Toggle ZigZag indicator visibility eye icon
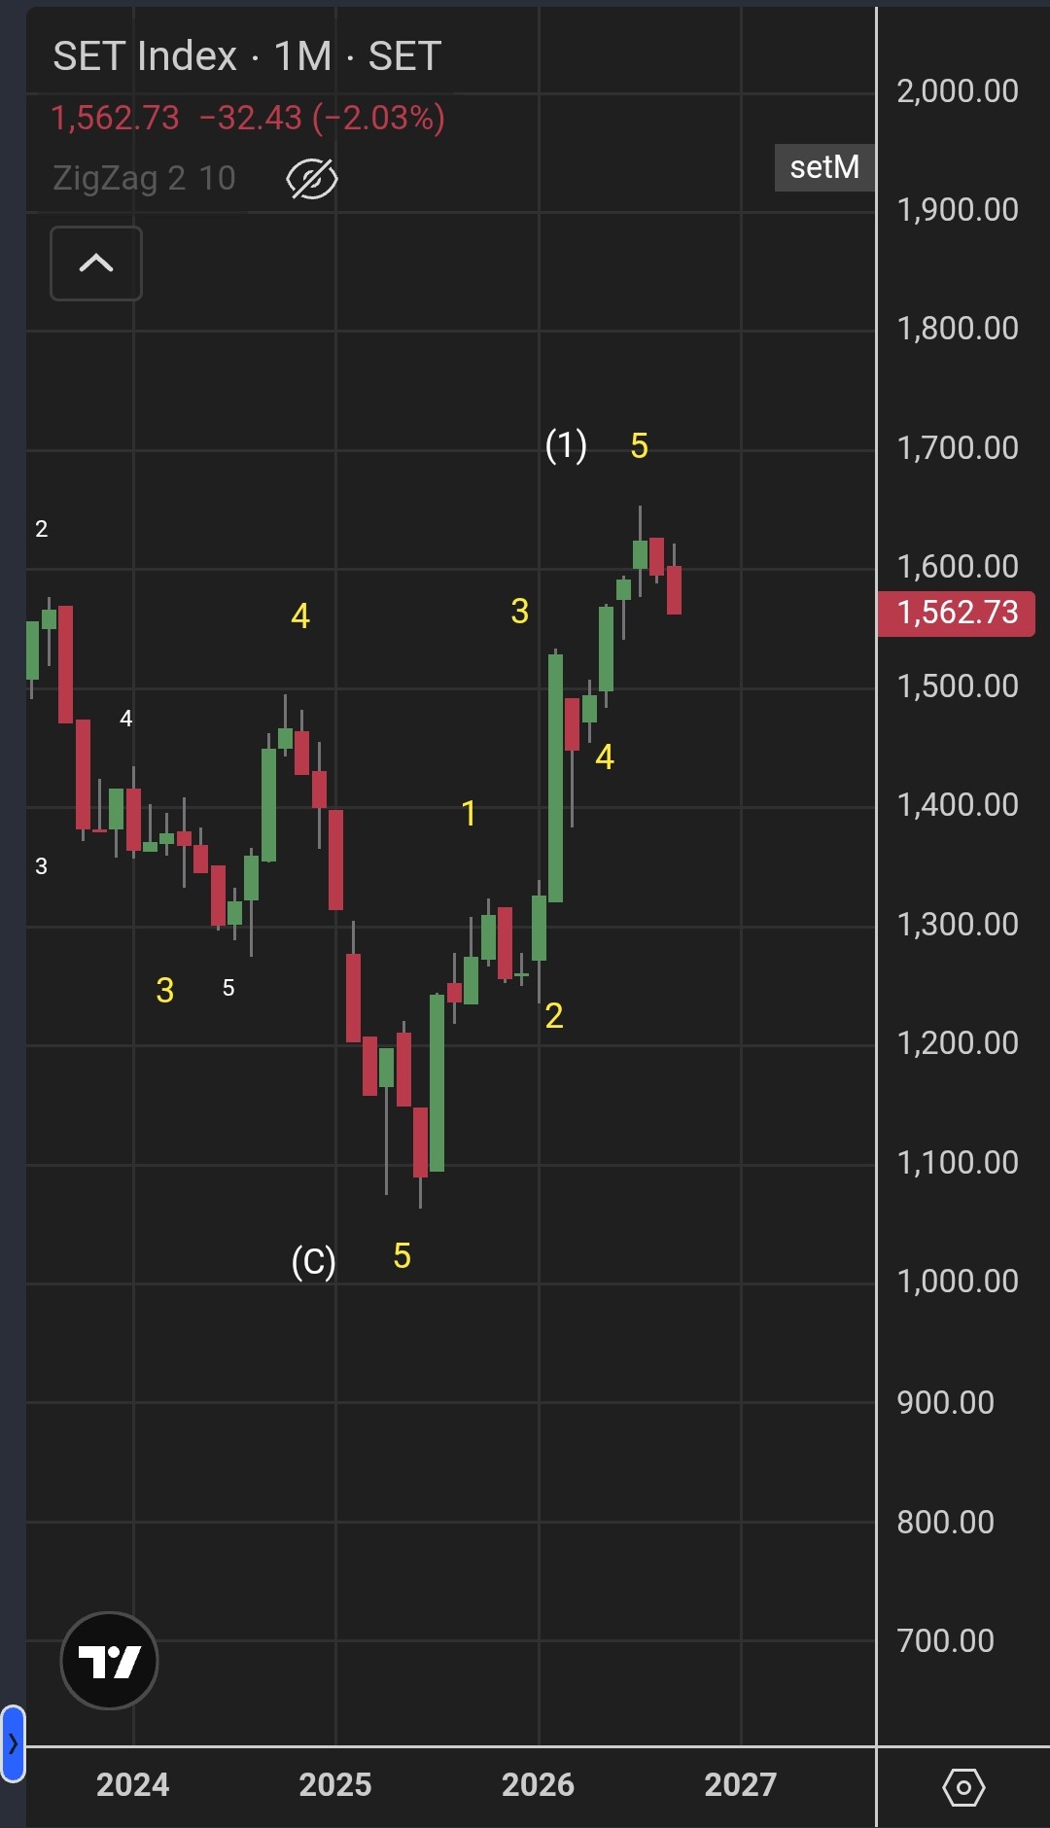Screen dimensions: 1050x1828 click(x=312, y=179)
